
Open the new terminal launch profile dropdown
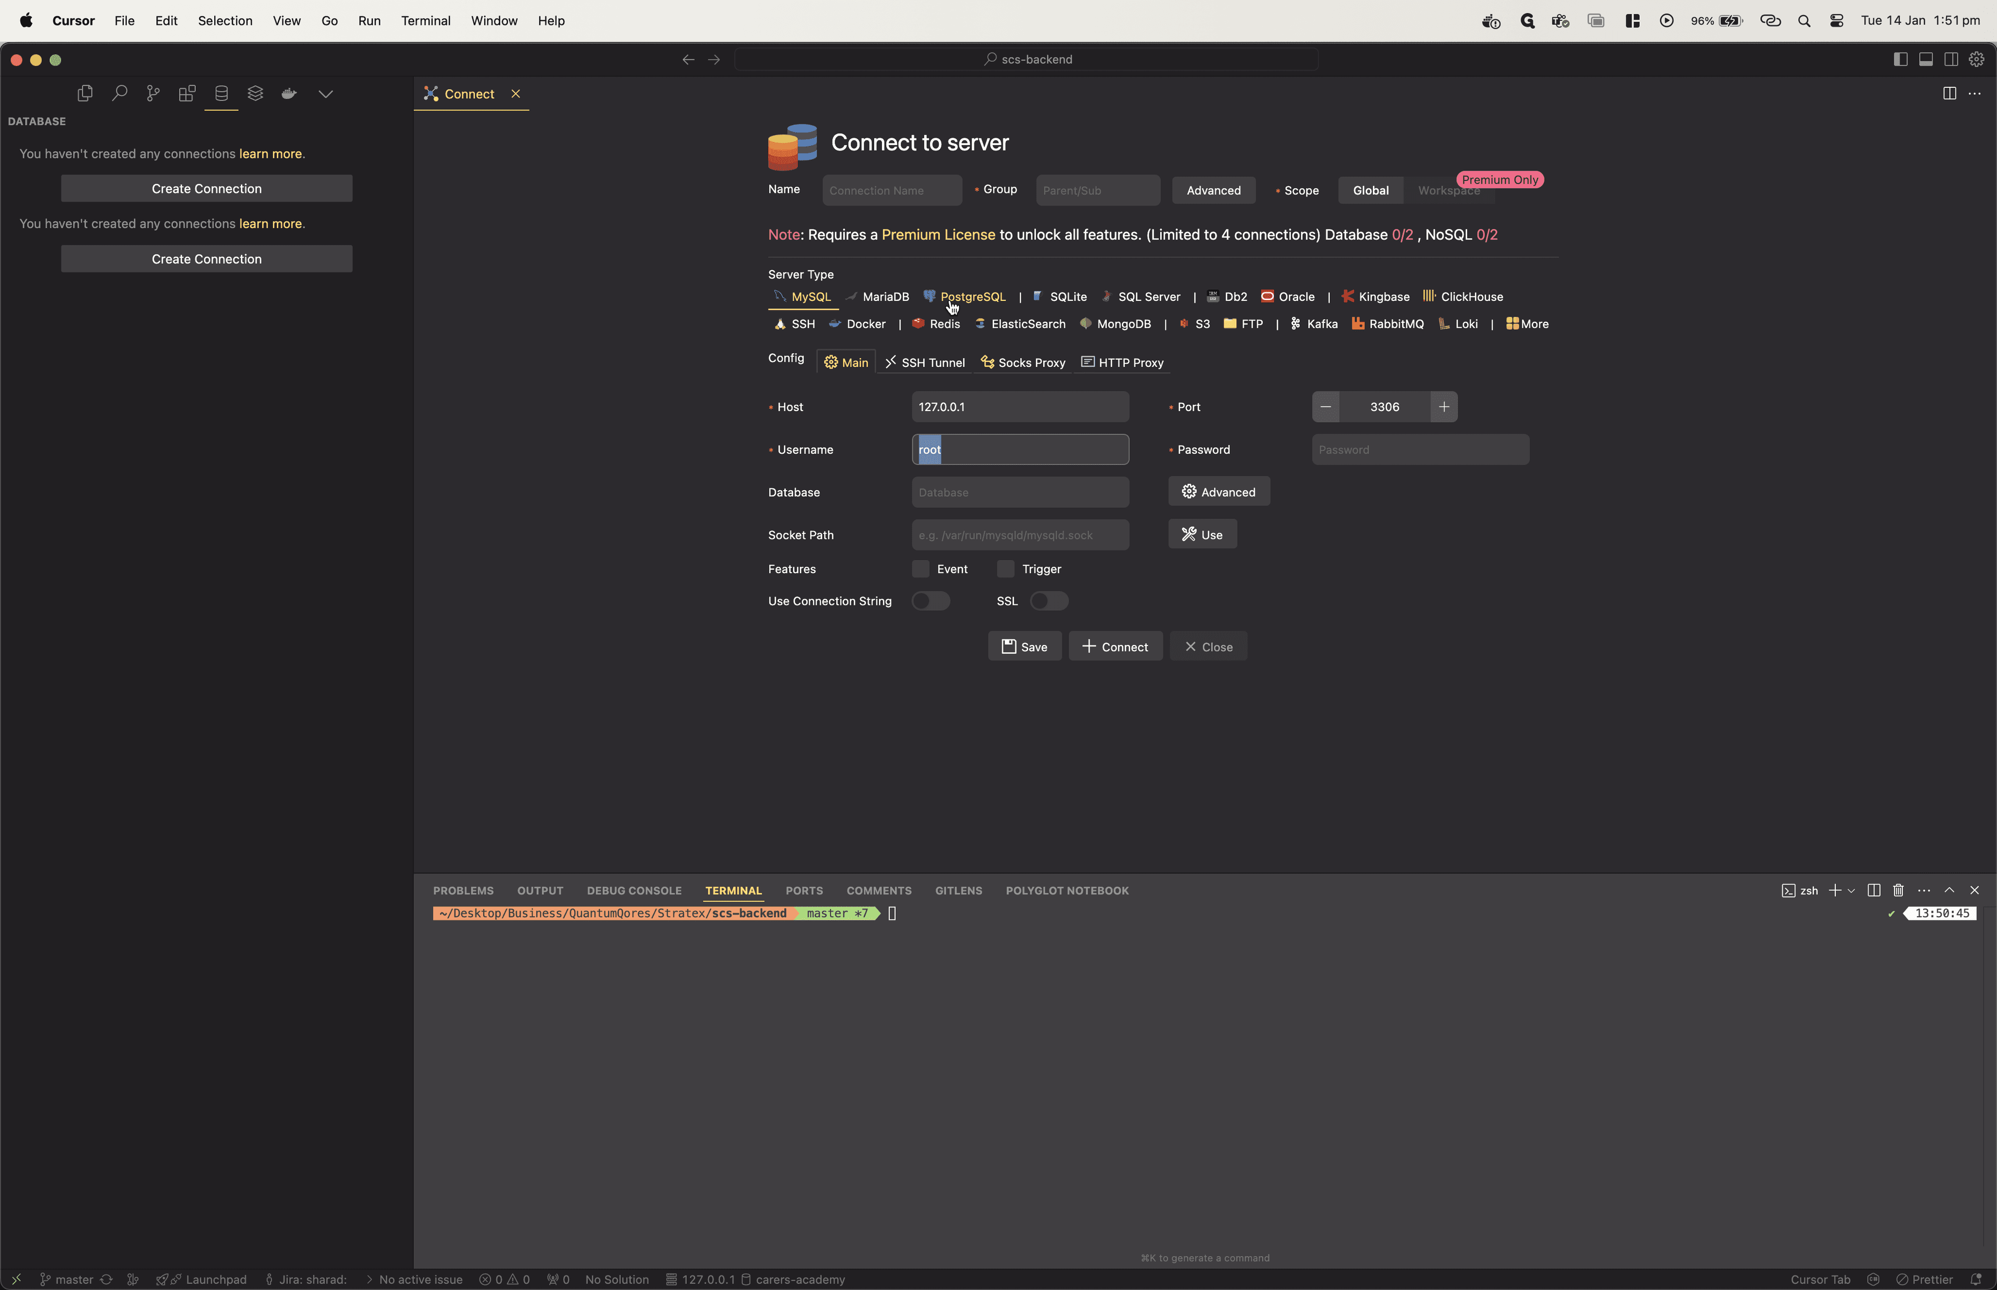(1852, 890)
